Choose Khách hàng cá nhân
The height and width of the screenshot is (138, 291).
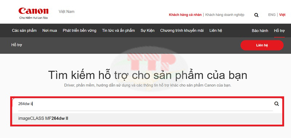click(x=185, y=15)
